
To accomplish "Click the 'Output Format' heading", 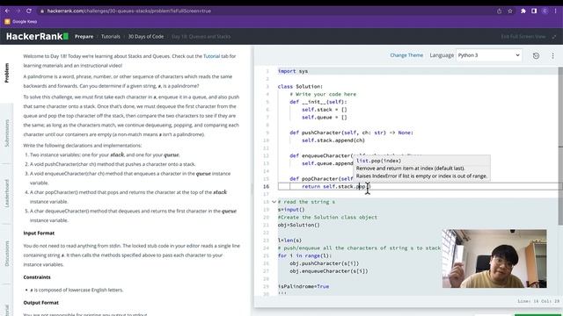I will pos(41,303).
